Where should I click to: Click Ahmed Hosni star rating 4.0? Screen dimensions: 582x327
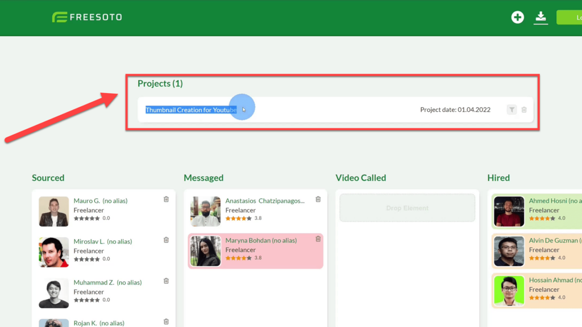pyautogui.click(x=547, y=219)
